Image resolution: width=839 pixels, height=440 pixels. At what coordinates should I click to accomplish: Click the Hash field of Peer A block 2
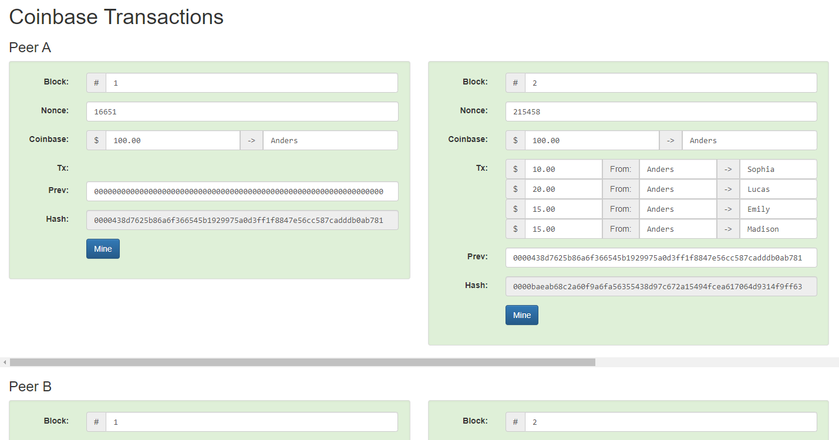pyautogui.click(x=661, y=286)
